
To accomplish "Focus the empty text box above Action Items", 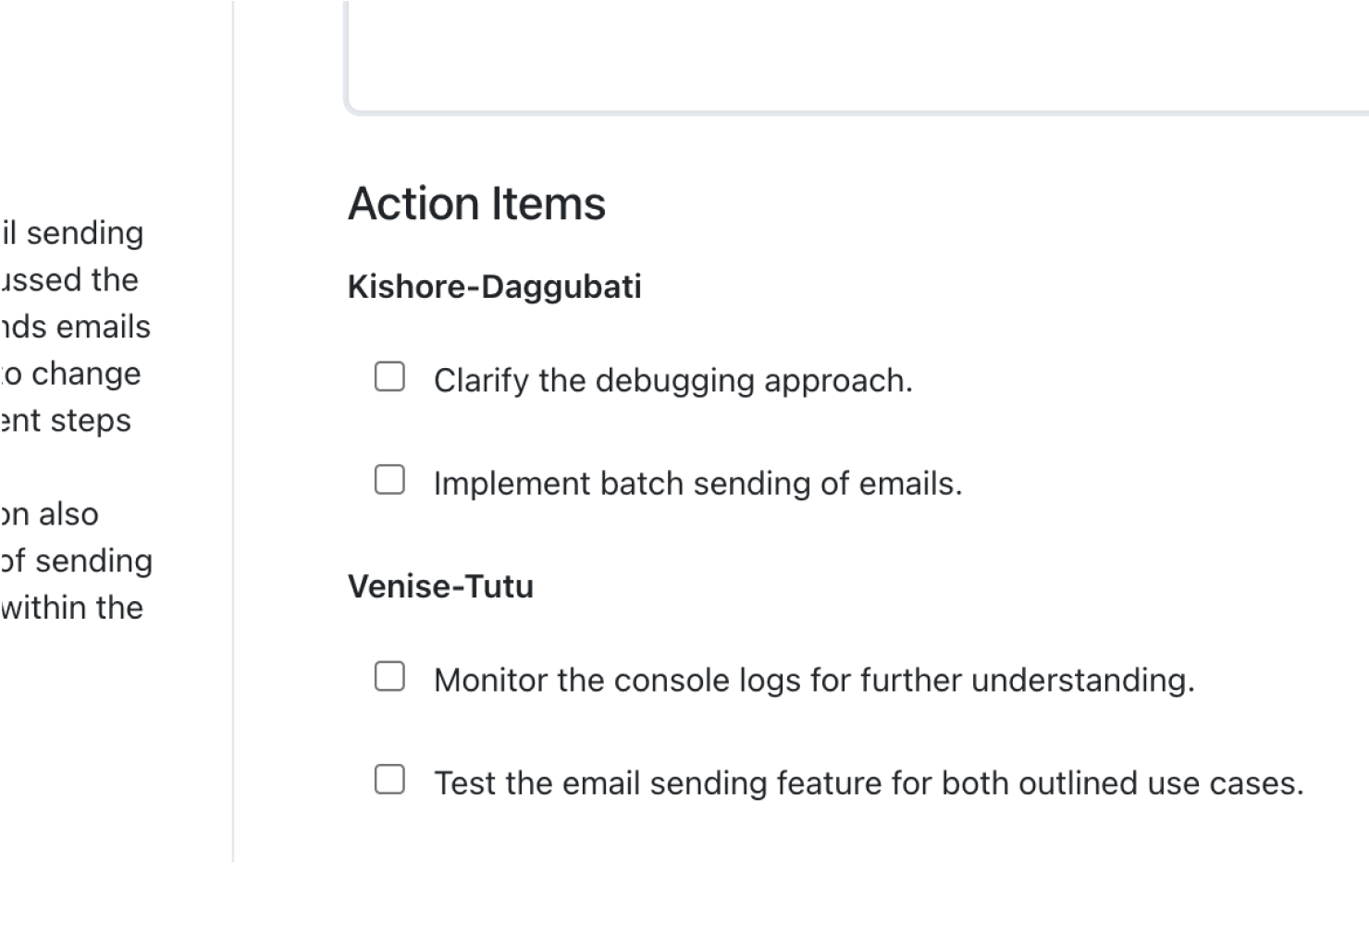I will 857,55.
